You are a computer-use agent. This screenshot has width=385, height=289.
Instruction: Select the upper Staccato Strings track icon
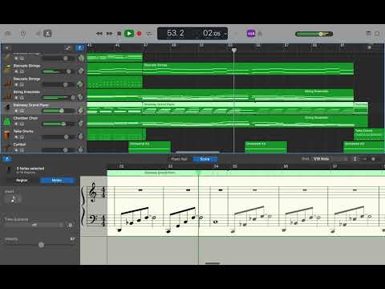[x=7, y=69]
